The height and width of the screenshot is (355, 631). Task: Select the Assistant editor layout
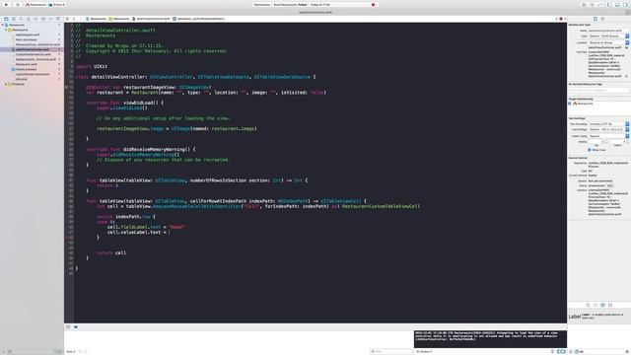pos(592,4)
